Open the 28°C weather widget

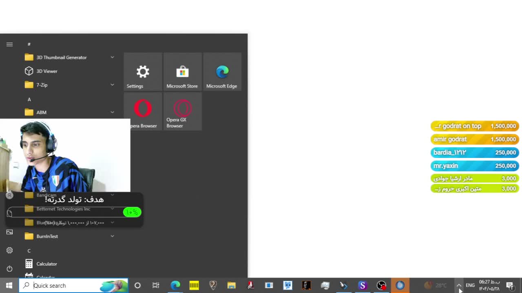tap(436, 285)
